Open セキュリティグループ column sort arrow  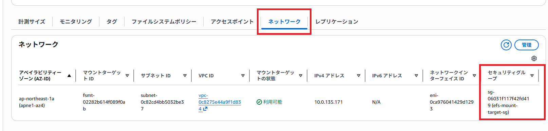pyautogui.click(x=532, y=76)
